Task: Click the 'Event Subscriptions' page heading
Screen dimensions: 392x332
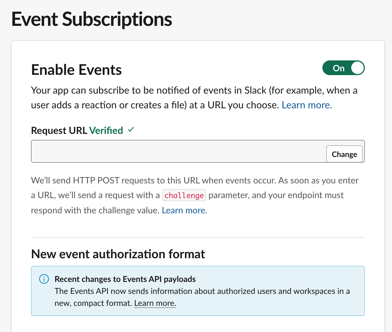Action: pos(92,19)
